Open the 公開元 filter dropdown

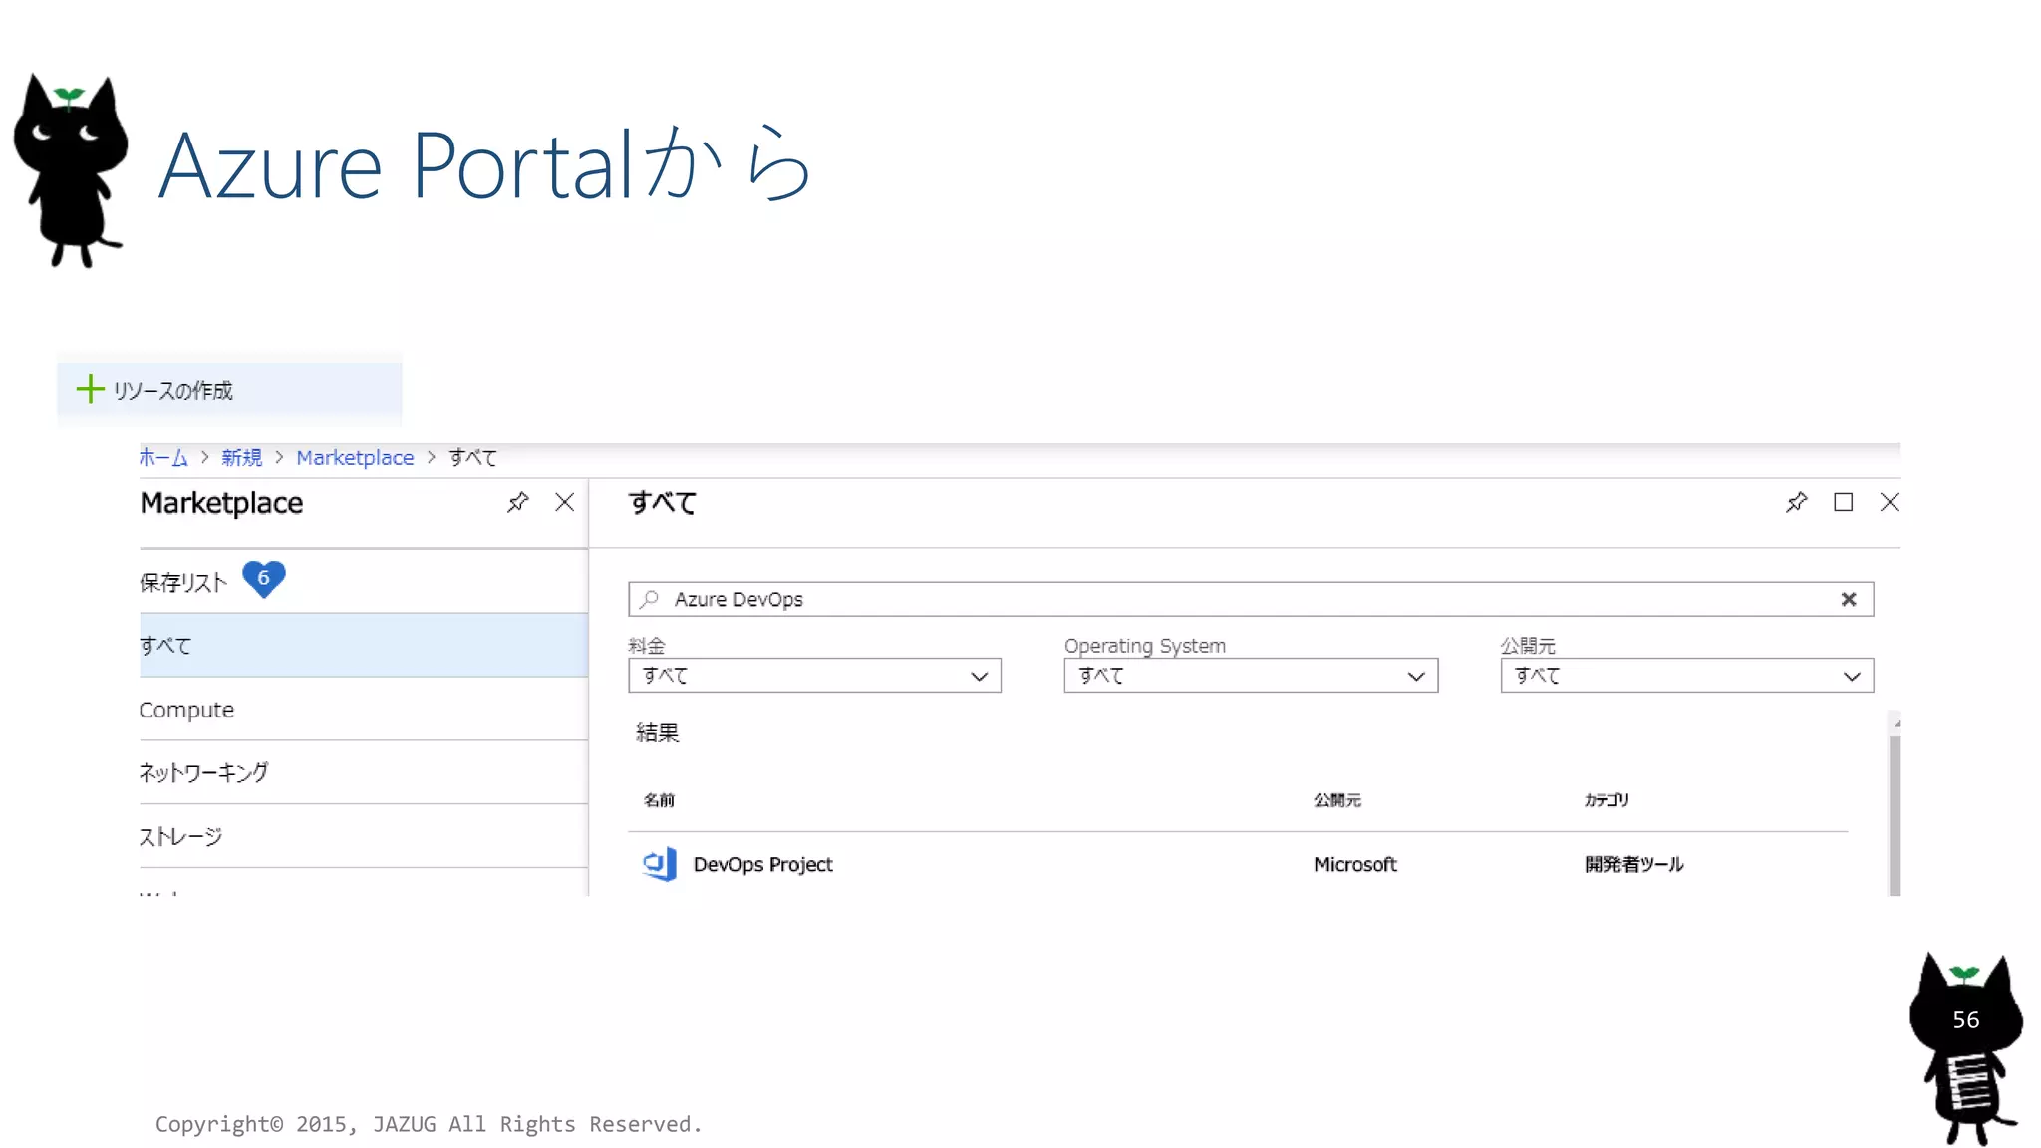tap(1686, 675)
